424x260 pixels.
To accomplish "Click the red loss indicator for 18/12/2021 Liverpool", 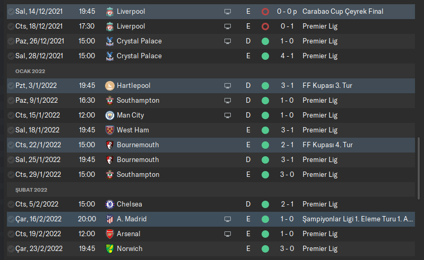I will tap(265, 26).
